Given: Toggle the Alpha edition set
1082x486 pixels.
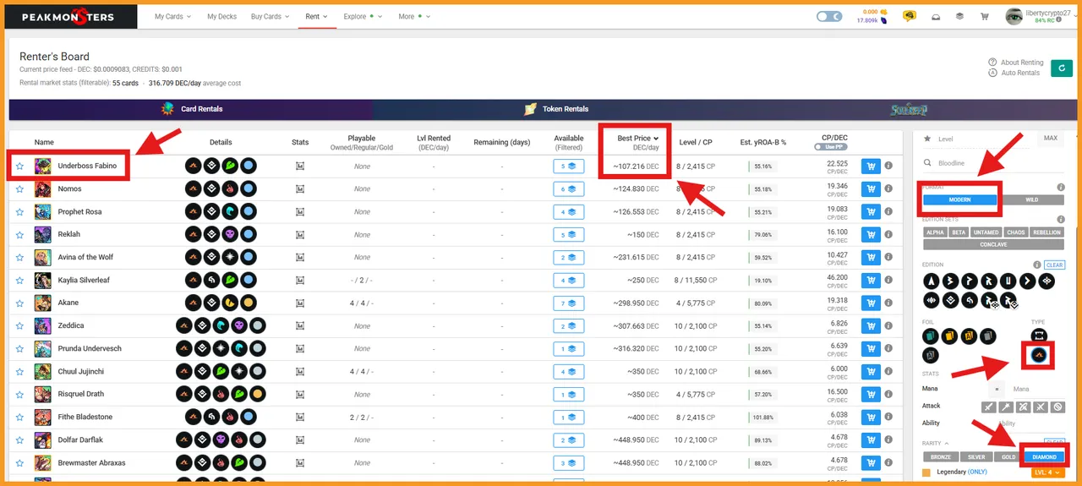Looking at the screenshot, I should click(935, 232).
